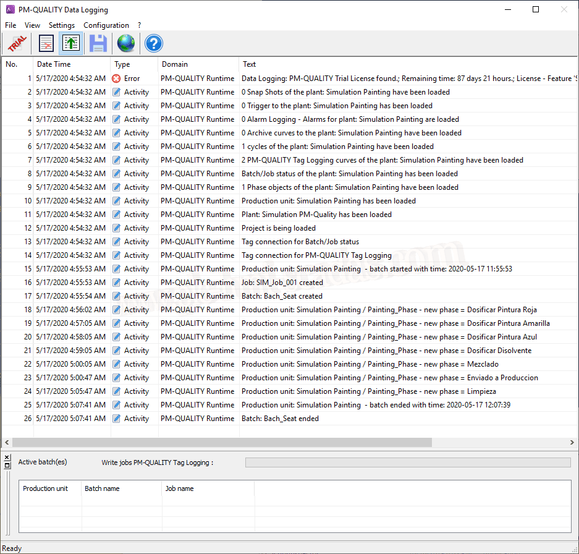Open the File menu
Image resolution: width=579 pixels, height=554 pixels.
pyautogui.click(x=11, y=25)
